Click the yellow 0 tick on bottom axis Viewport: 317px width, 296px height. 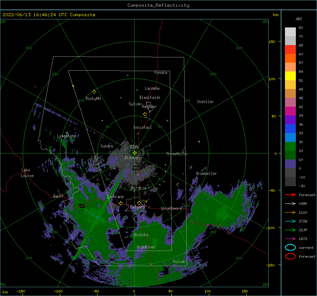134,291
